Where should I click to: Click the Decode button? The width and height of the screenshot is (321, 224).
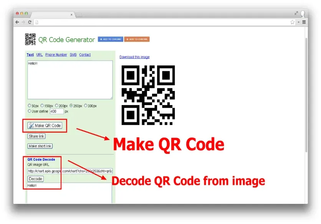(x=35, y=179)
